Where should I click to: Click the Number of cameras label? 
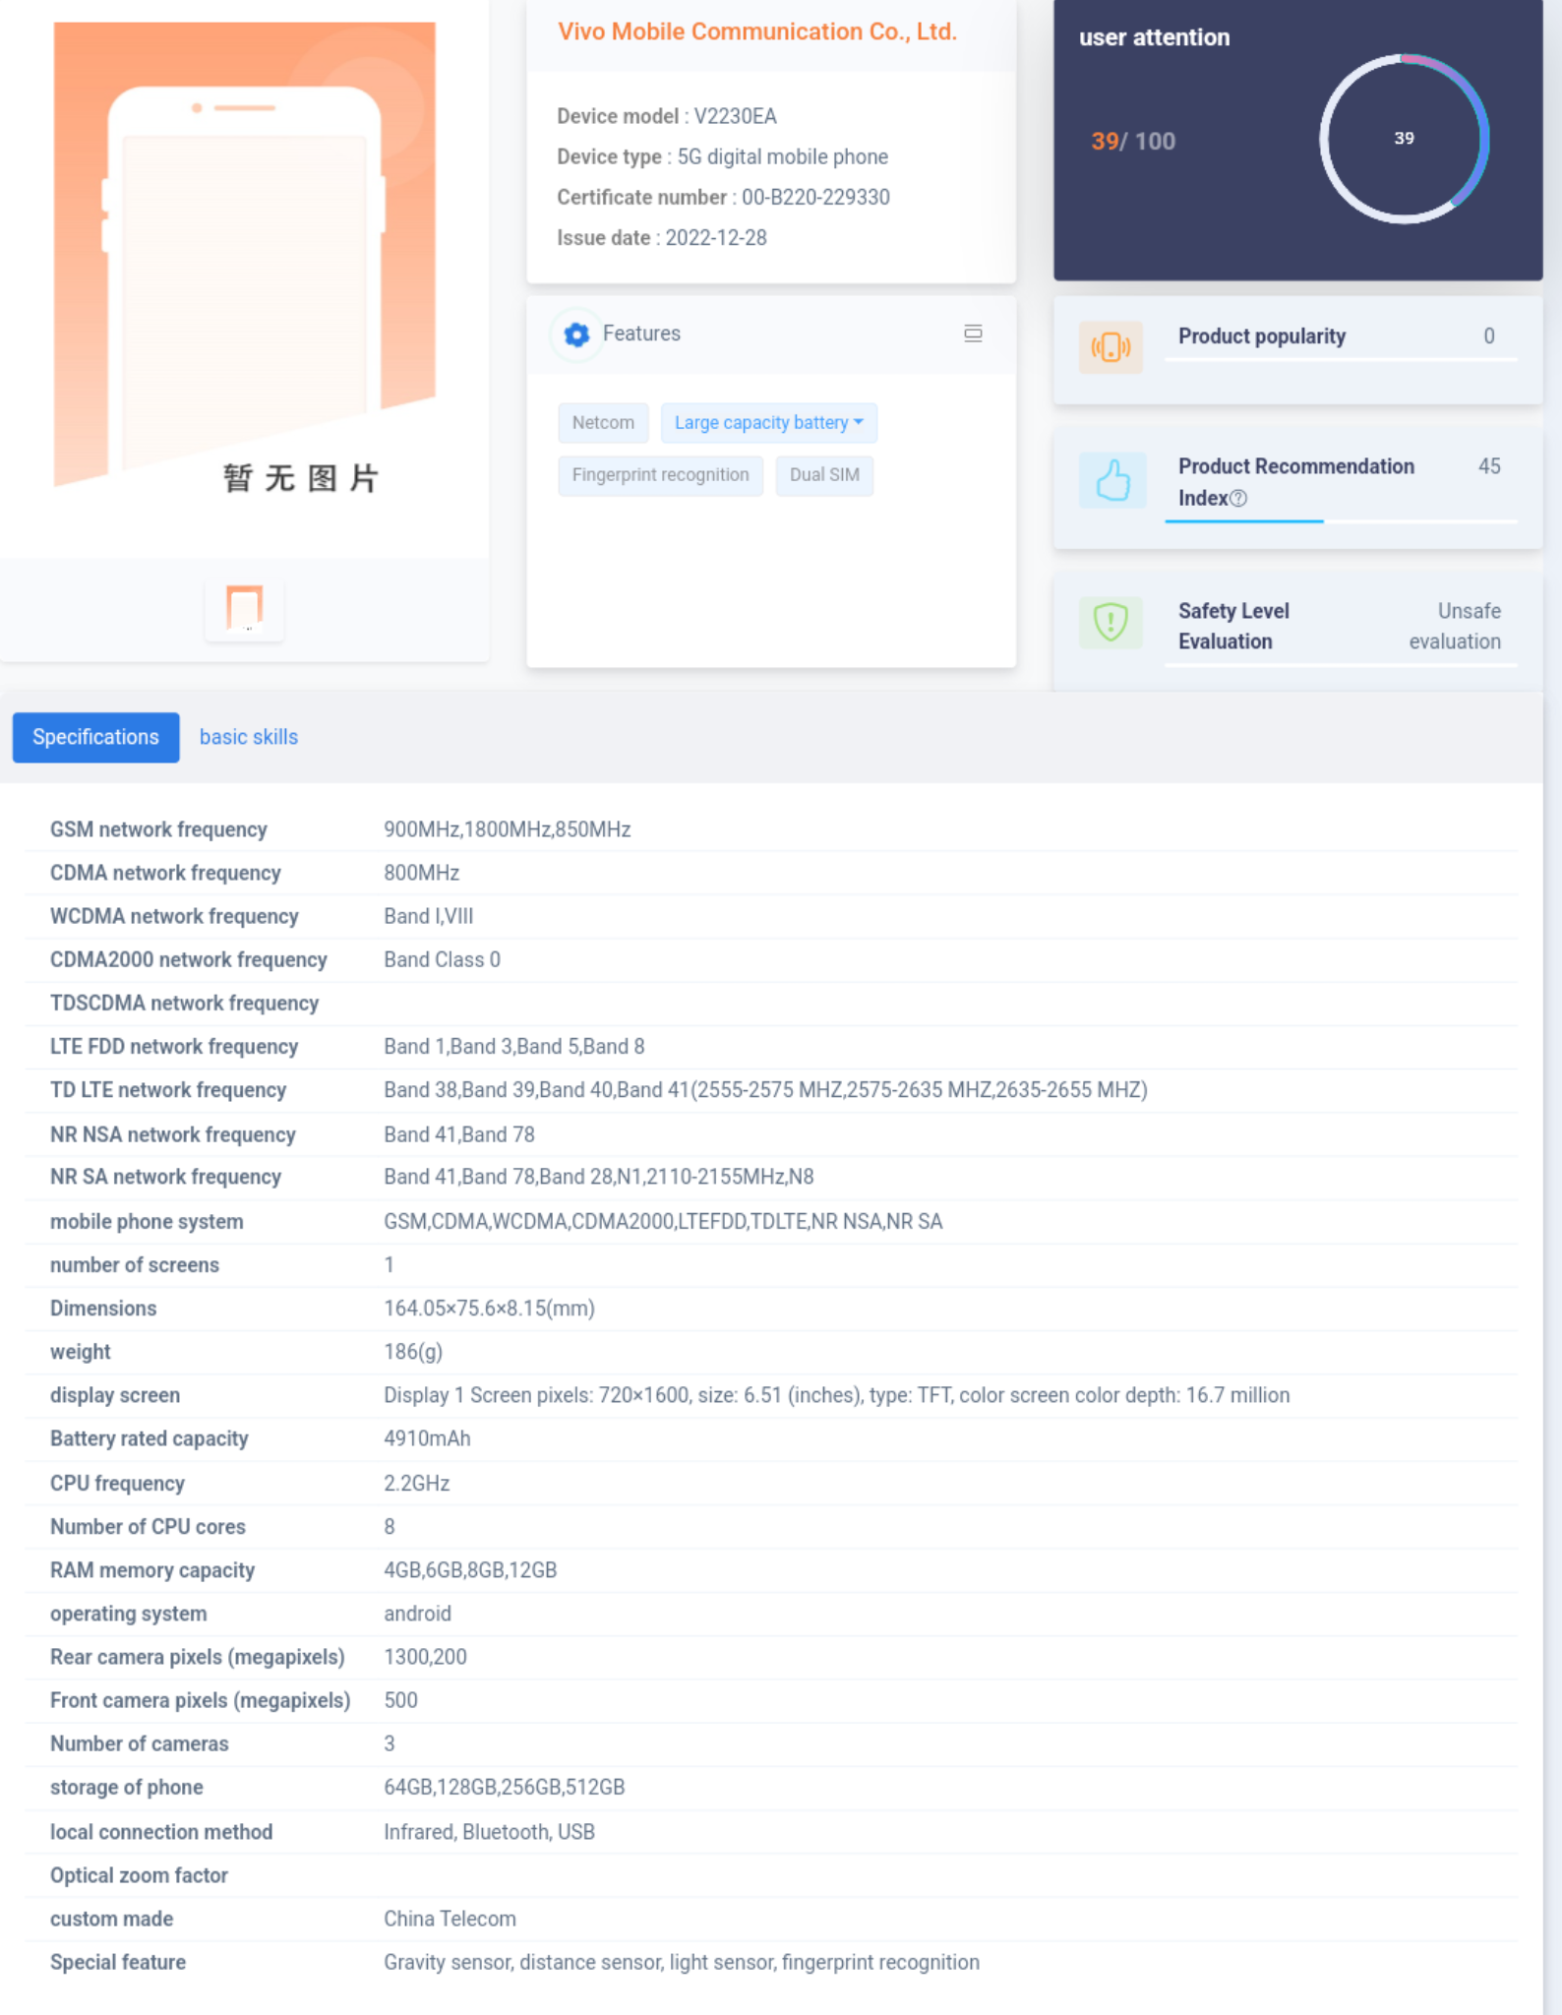[140, 1743]
